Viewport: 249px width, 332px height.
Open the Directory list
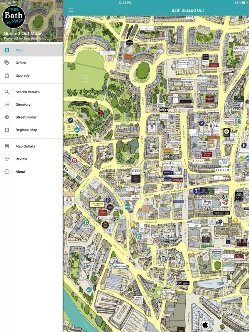coord(32,105)
